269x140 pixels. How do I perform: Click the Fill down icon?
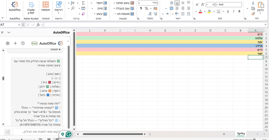[83, 8]
